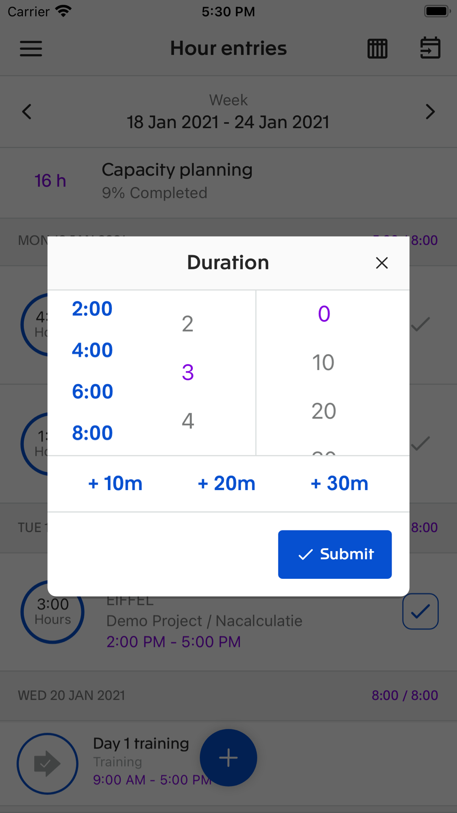Go to the previous week
457x813 pixels.
coord(27,112)
